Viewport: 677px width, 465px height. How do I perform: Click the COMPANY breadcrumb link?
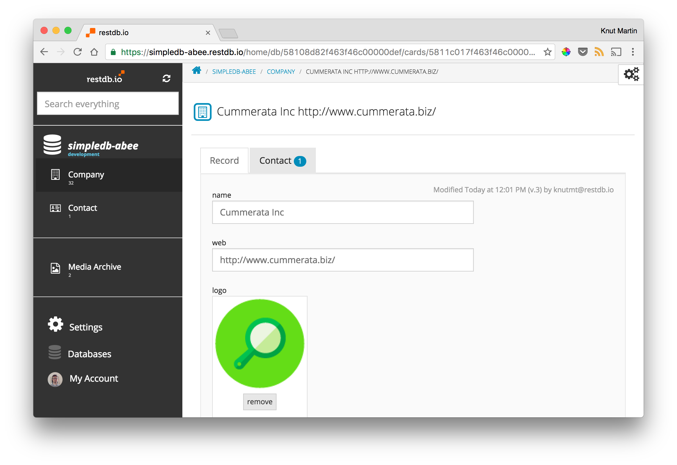pyautogui.click(x=281, y=71)
